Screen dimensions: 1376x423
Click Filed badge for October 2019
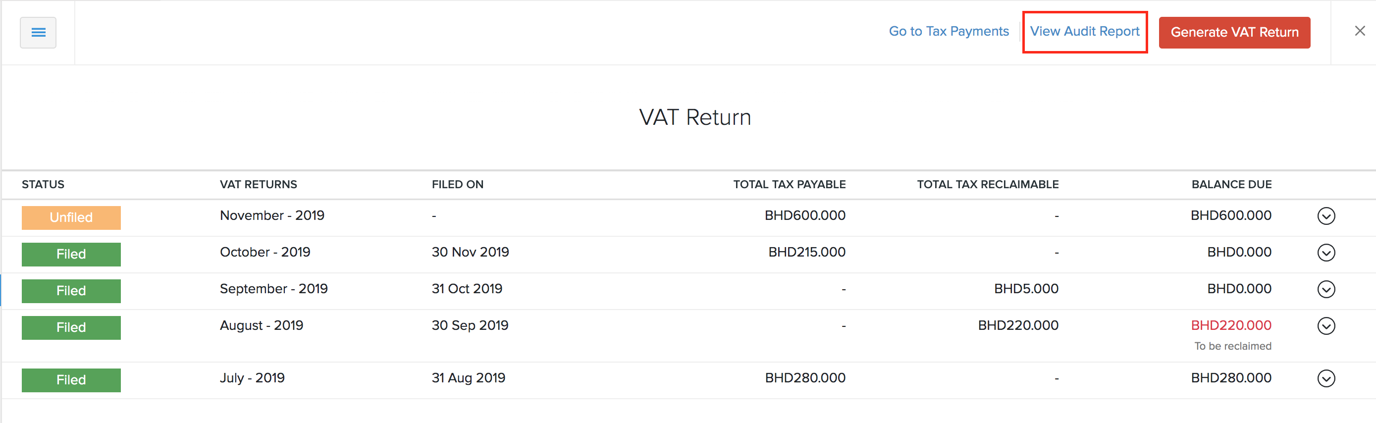71,254
